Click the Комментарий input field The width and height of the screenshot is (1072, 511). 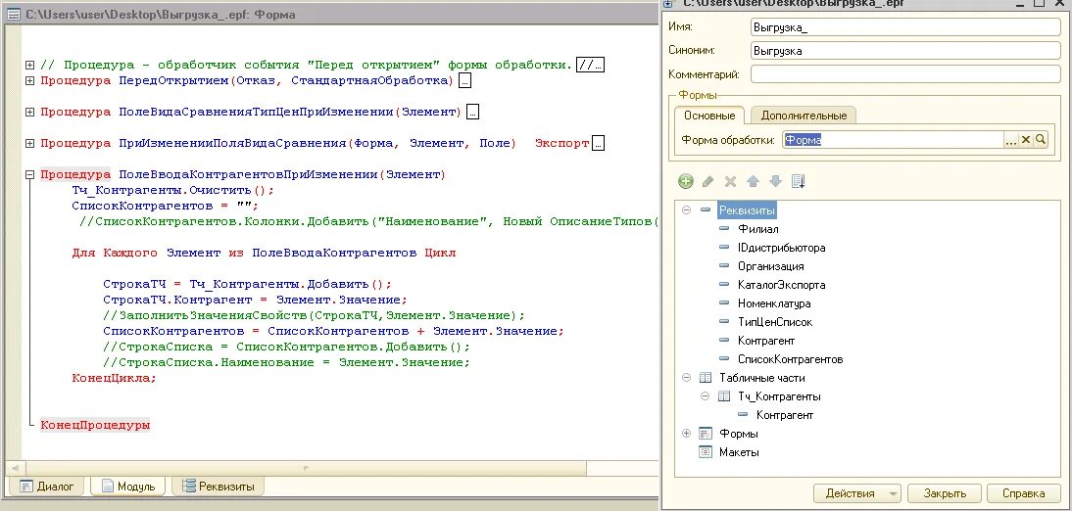tap(905, 73)
